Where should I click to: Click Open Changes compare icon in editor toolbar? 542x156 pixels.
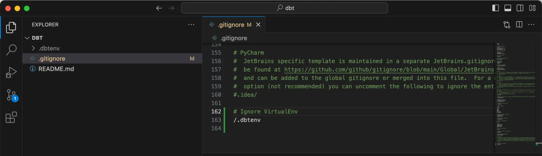[x=507, y=25]
